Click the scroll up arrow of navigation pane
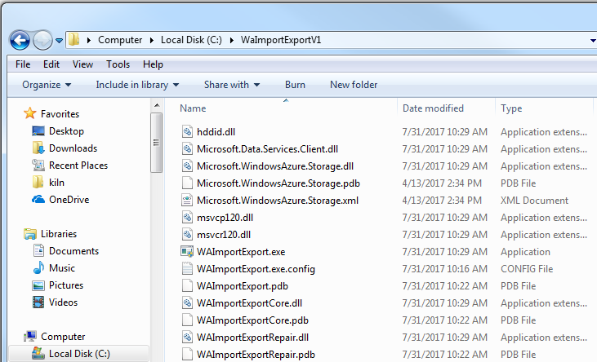597x362 pixels. click(157, 105)
